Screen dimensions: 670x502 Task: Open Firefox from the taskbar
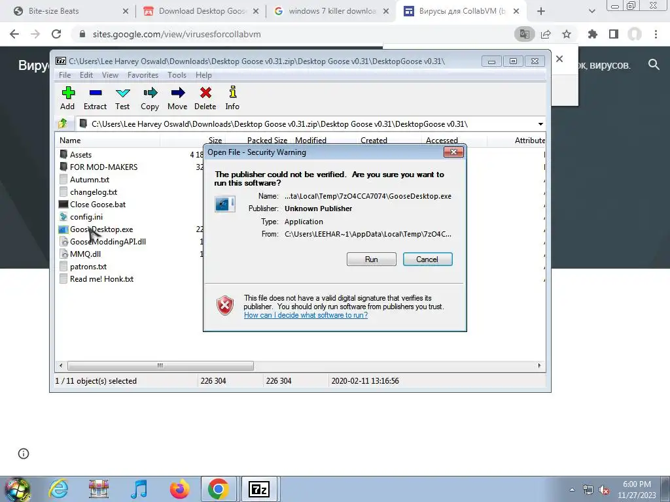[179, 489]
